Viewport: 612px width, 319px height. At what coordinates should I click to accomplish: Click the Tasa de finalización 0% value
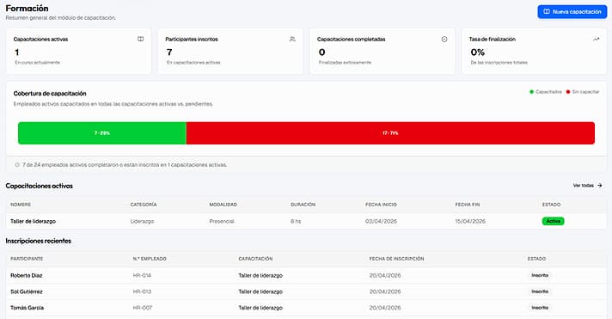(478, 52)
